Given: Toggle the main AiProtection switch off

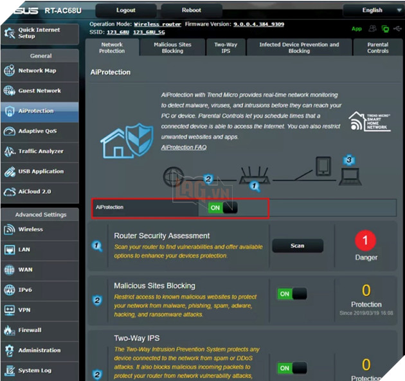Looking at the screenshot, I should coord(222,208).
